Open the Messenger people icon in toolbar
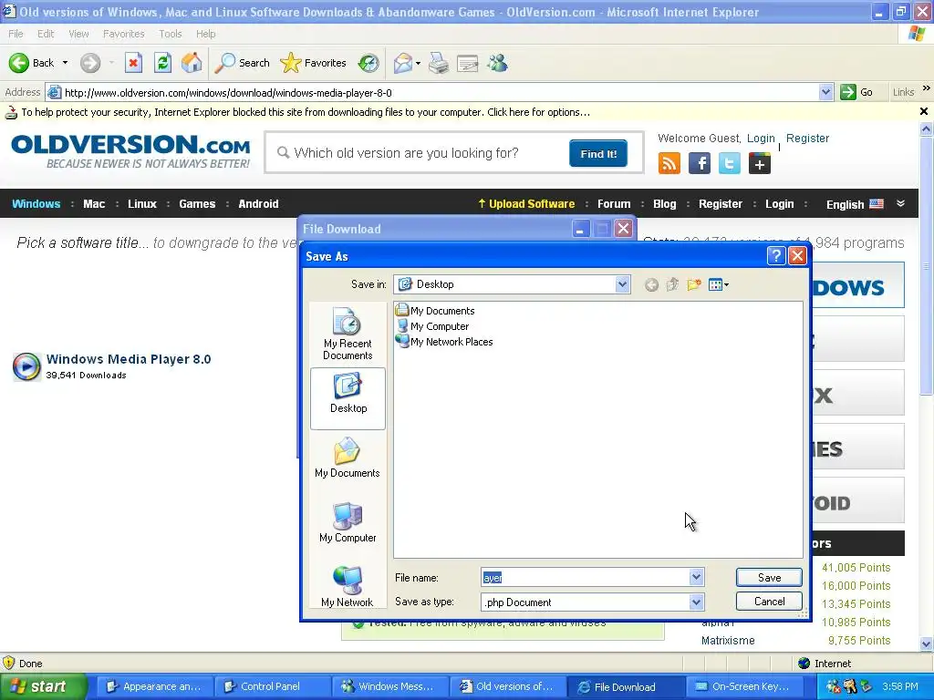The height and width of the screenshot is (700, 934). tap(497, 63)
